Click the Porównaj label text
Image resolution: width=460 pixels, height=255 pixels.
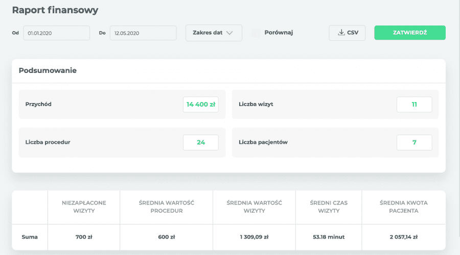click(279, 33)
